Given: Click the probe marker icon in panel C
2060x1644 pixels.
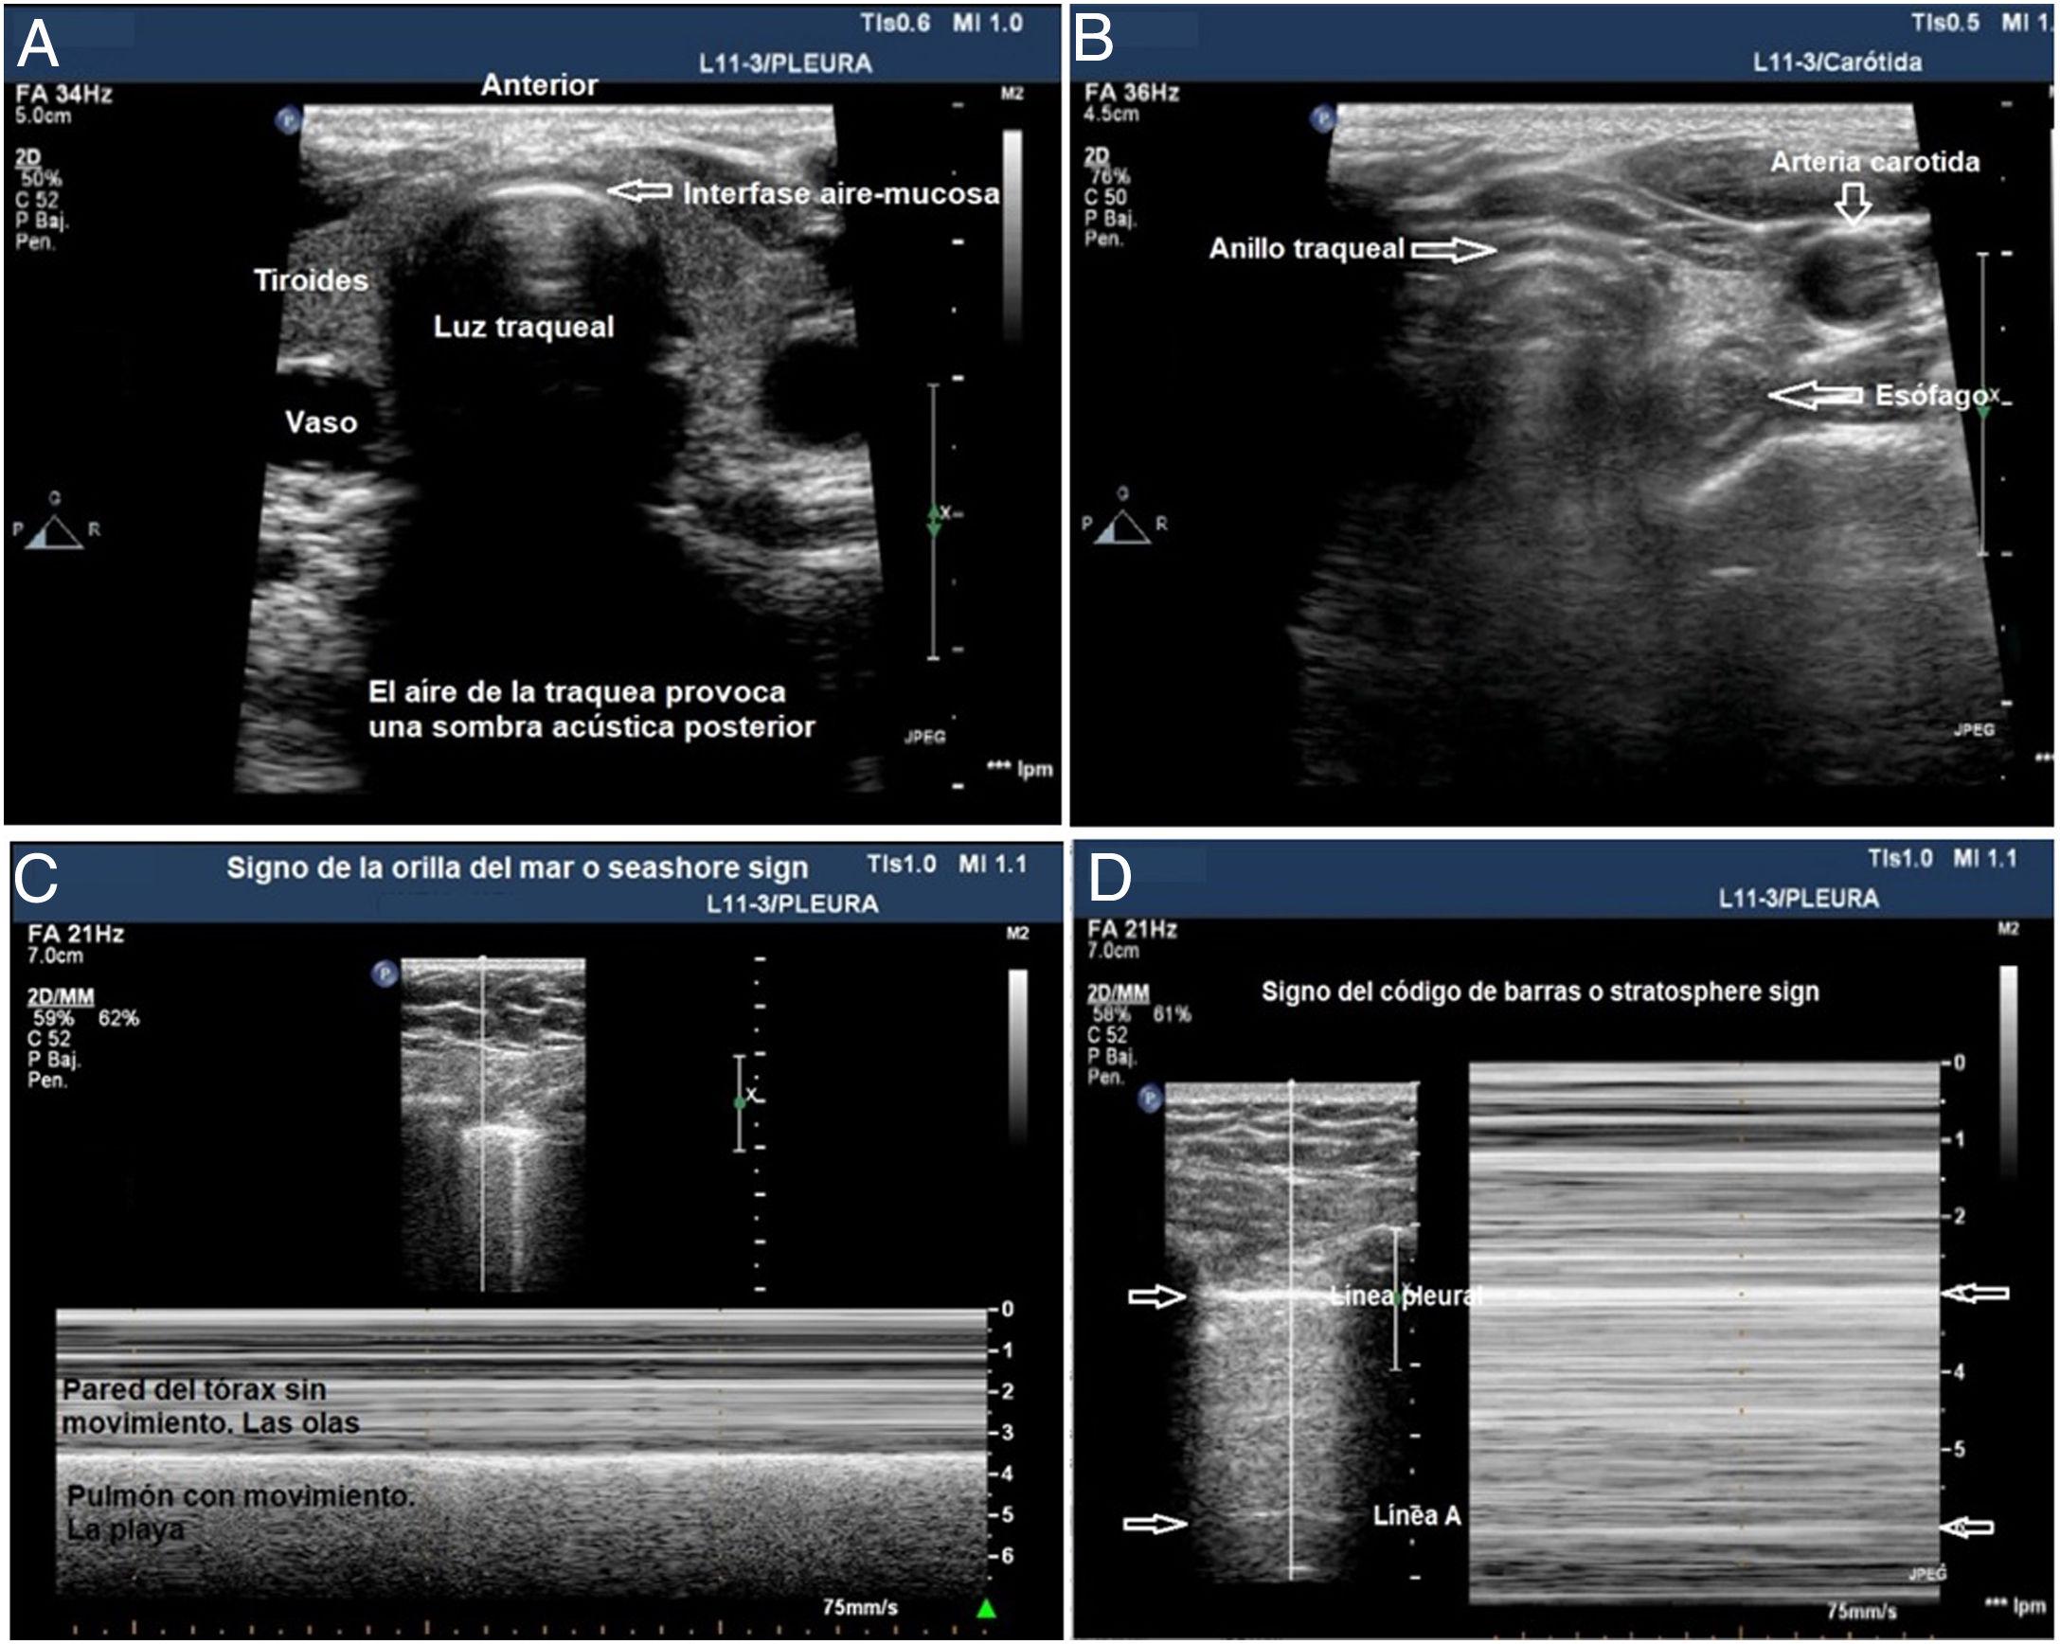Looking at the screenshot, I should [x=385, y=974].
